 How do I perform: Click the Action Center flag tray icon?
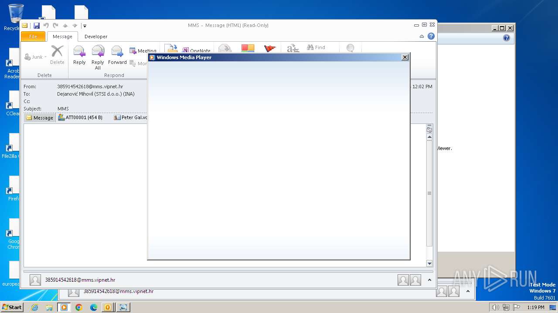[x=517, y=307]
